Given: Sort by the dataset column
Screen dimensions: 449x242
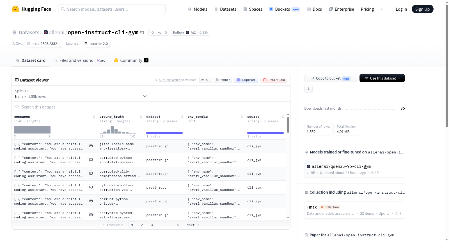Looking at the screenshot, I should point(182,117).
